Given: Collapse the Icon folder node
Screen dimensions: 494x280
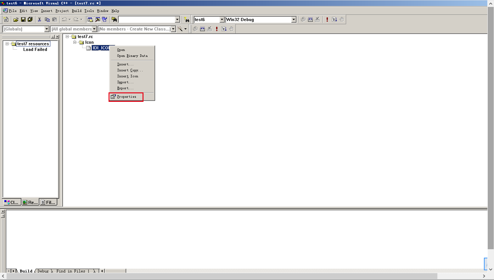Looking at the screenshot, I should point(75,42).
